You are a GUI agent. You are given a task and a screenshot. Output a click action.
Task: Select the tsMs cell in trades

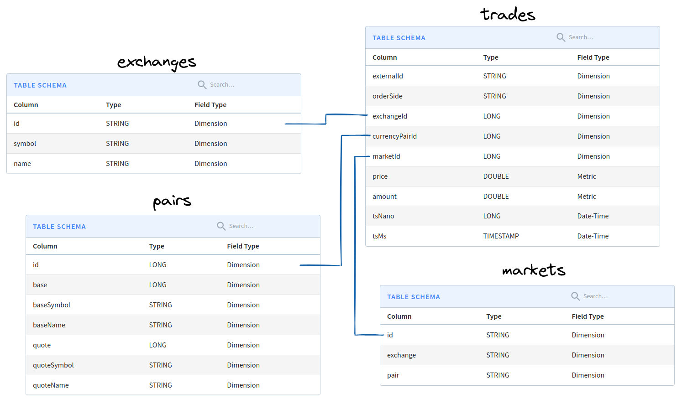pyautogui.click(x=379, y=236)
